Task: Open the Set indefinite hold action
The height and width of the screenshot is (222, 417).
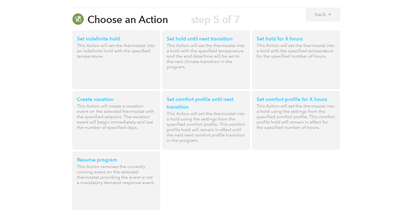Action: click(98, 39)
